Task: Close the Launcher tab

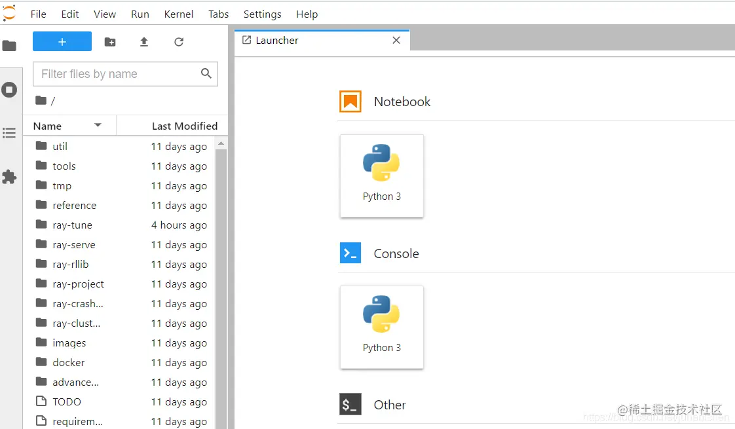Action: click(x=396, y=41)
